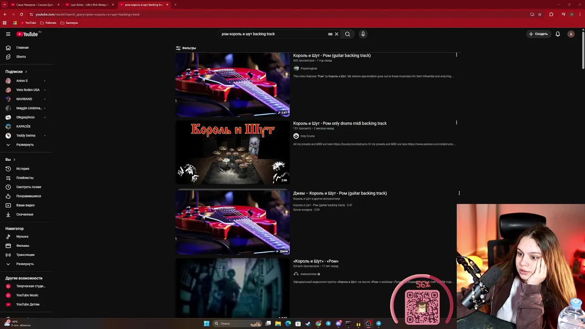Open options menu for Джем mix result
This screenshot has height=329, width=585.
tap(459, 193)
